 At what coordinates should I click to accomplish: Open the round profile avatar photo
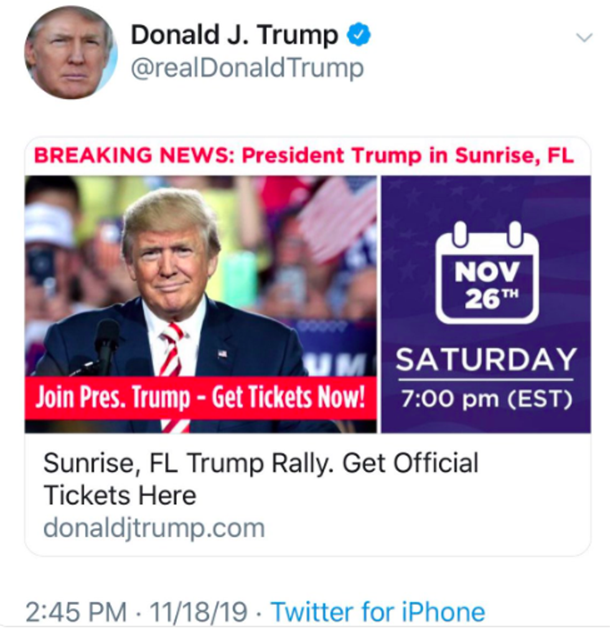(x=70, y=53)
